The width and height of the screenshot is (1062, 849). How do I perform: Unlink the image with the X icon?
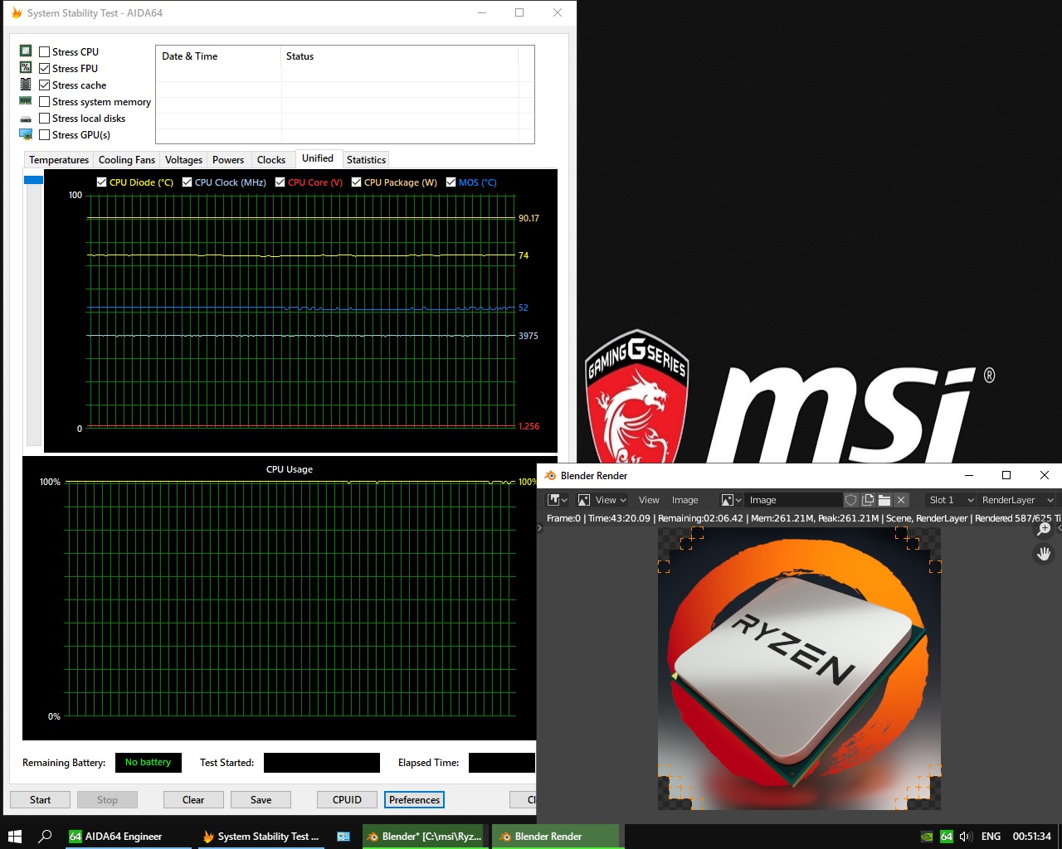tap(901, 500)
